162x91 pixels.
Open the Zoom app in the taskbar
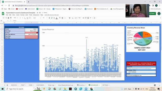[x=86, y=89]
